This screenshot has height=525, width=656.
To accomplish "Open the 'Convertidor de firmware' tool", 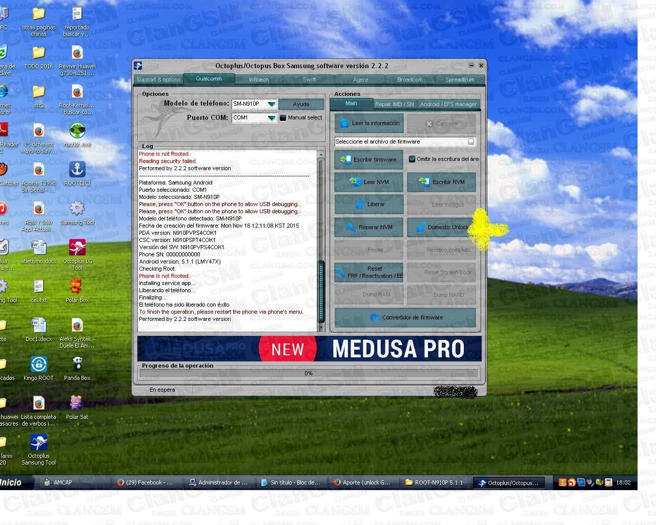I will (x=405, y=317).
